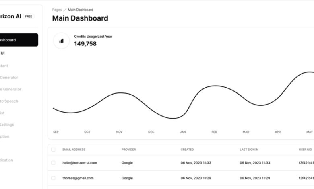314x189 pixels.
Task: Click the SEP label on chart axis
Action: [x=56, y=132]
